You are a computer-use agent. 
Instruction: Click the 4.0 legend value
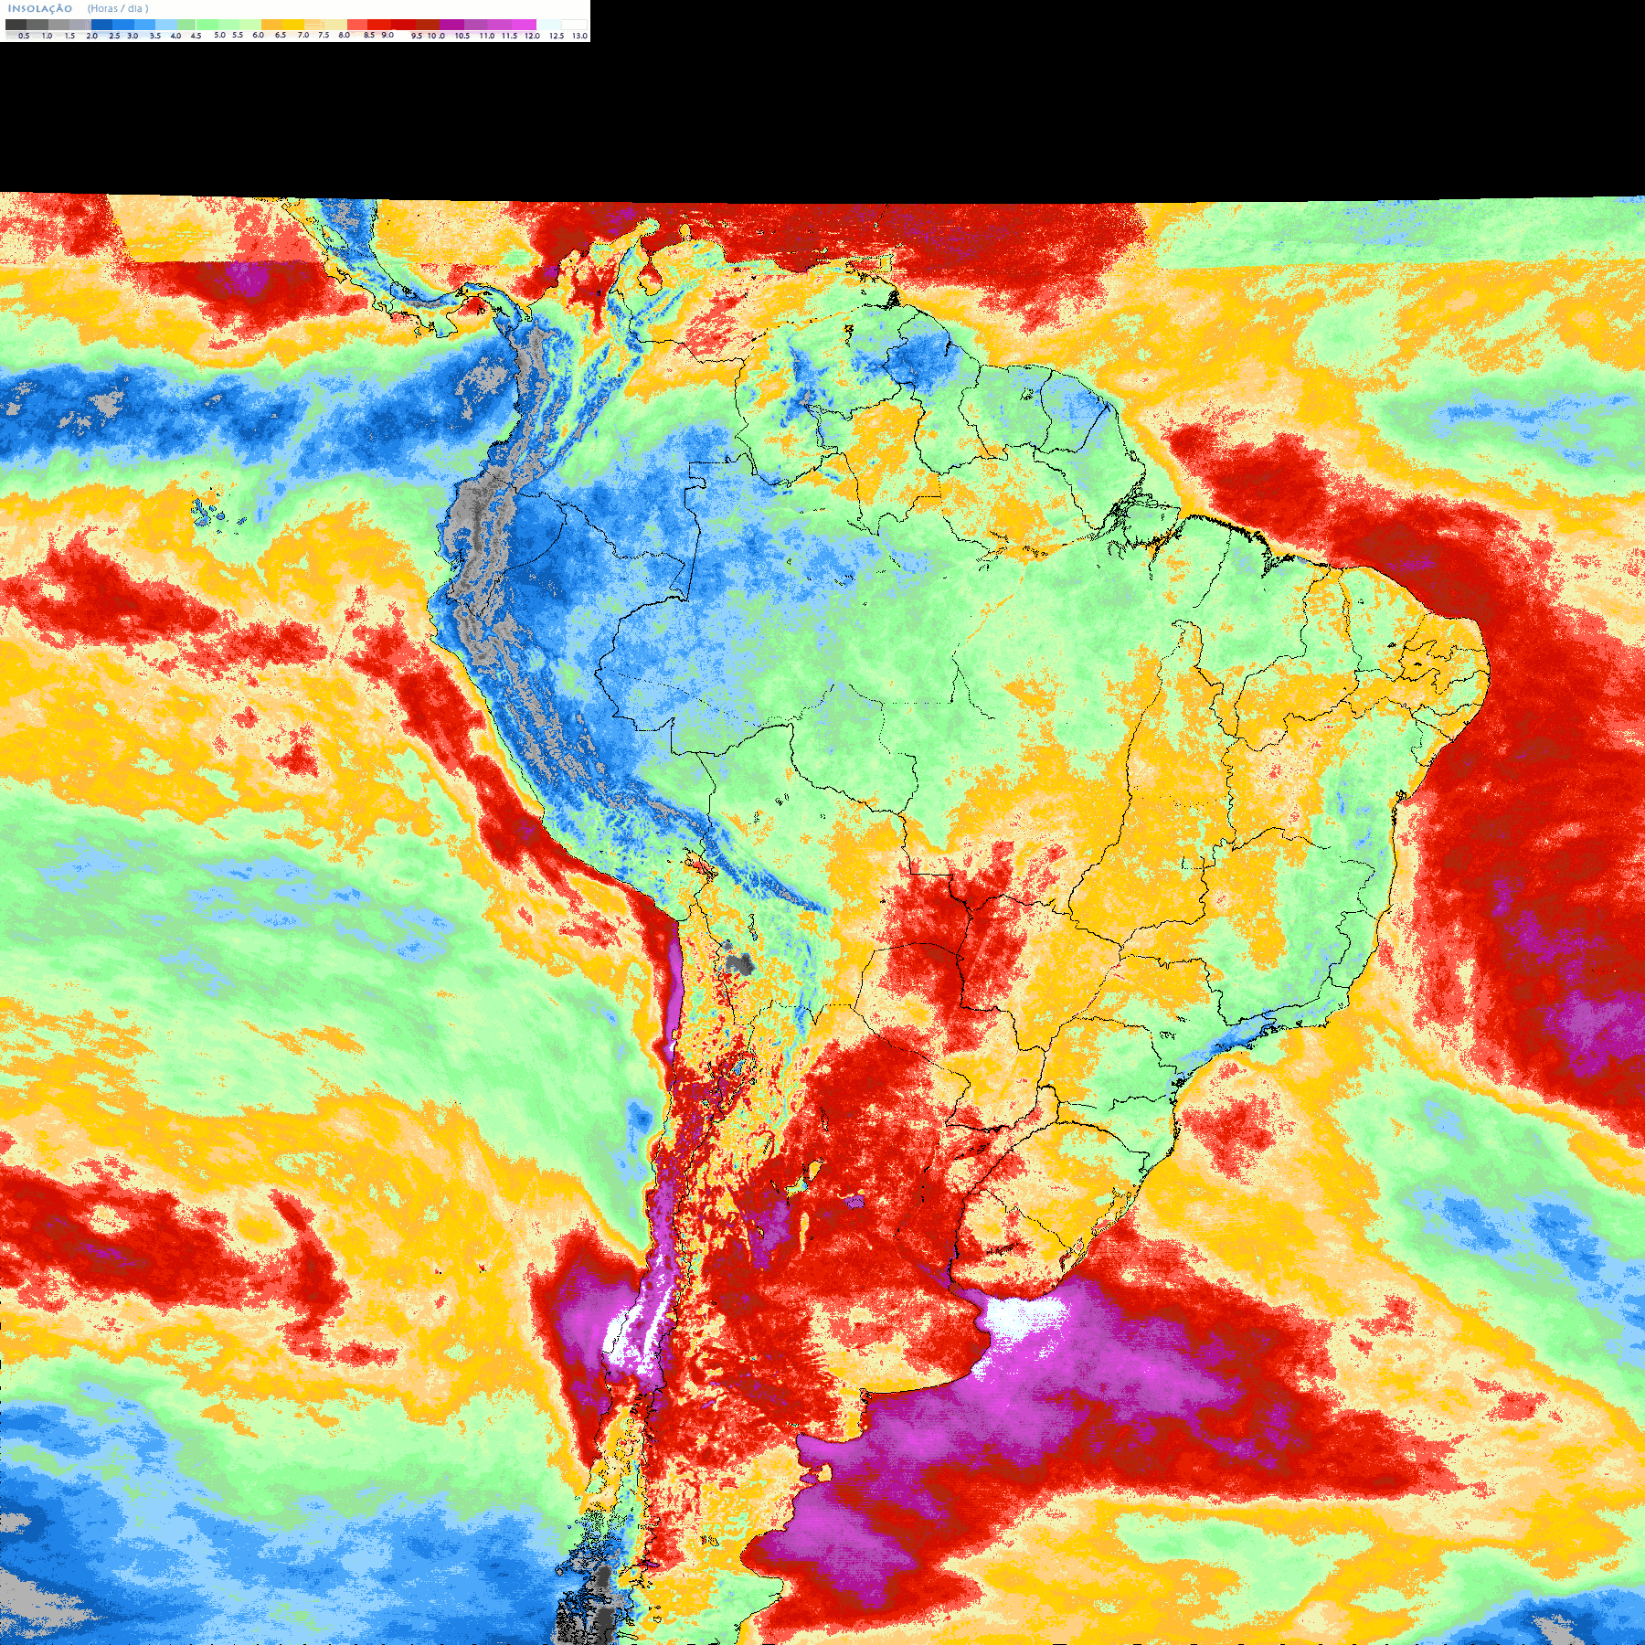coord(175,36)
